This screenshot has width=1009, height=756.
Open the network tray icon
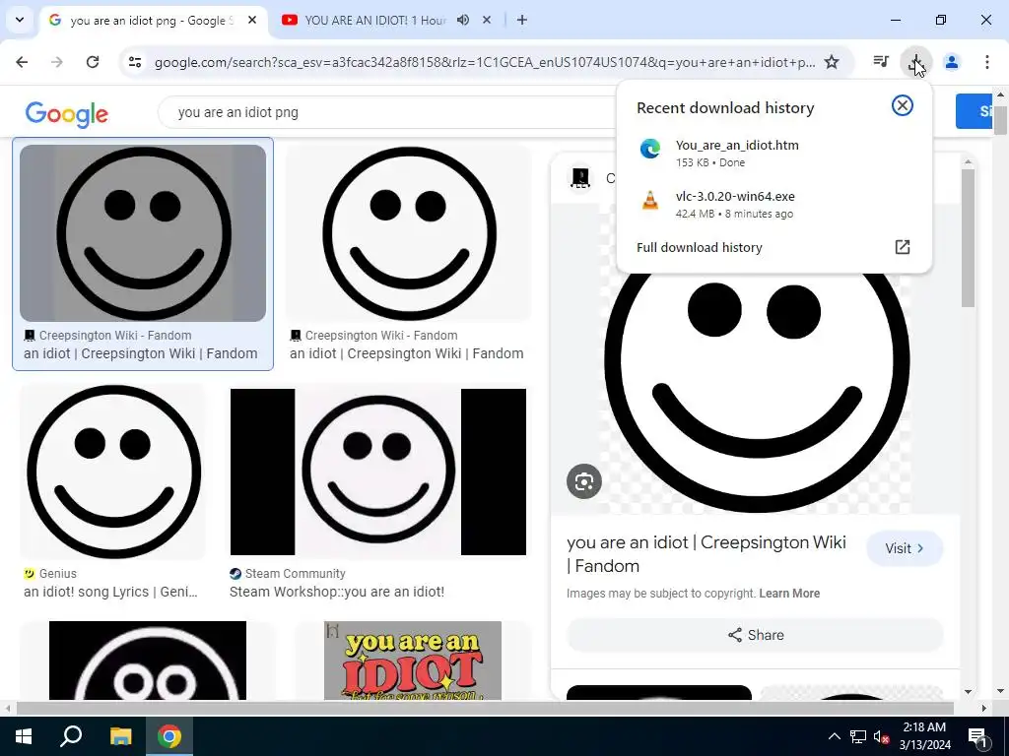click(857, 736)
